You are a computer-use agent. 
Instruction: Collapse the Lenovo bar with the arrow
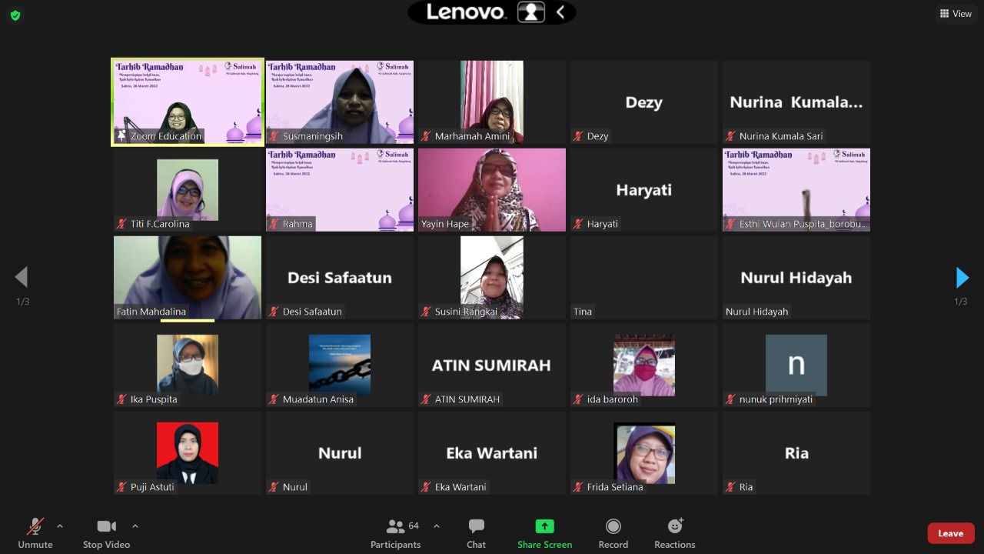click(560, 12)
